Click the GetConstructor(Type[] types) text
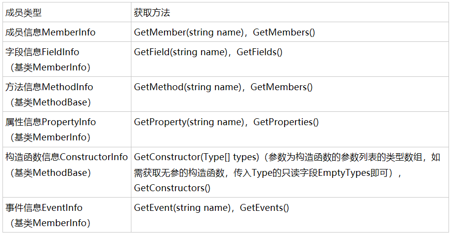Screen dimensions: 451x235 coord(197,157)
